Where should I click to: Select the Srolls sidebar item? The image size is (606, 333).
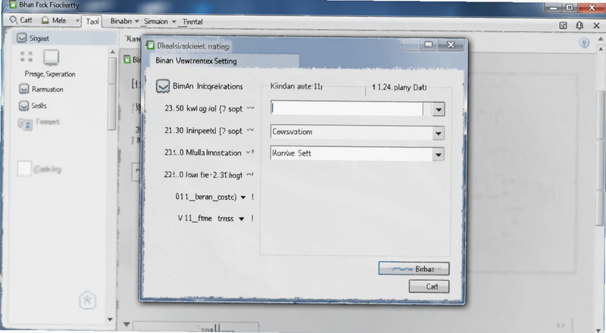[33, 105]
